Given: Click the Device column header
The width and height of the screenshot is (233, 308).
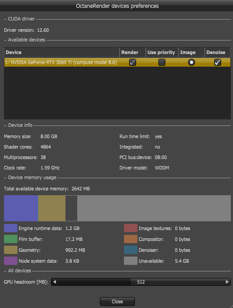Looking at the screenshot, I should [62, 52].
